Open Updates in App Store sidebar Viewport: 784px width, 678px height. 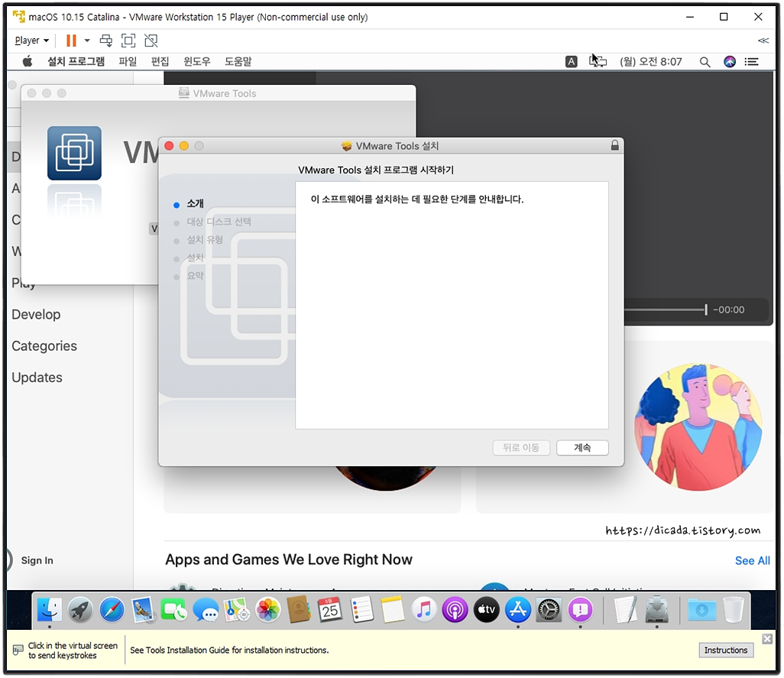37,378
